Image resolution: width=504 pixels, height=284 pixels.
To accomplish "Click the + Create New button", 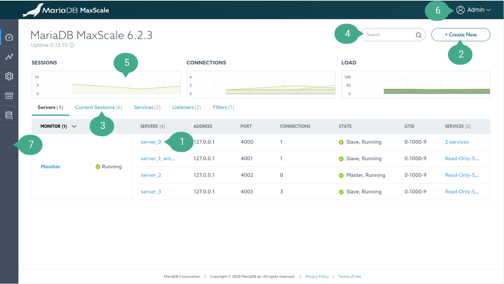I will (461, 35).
